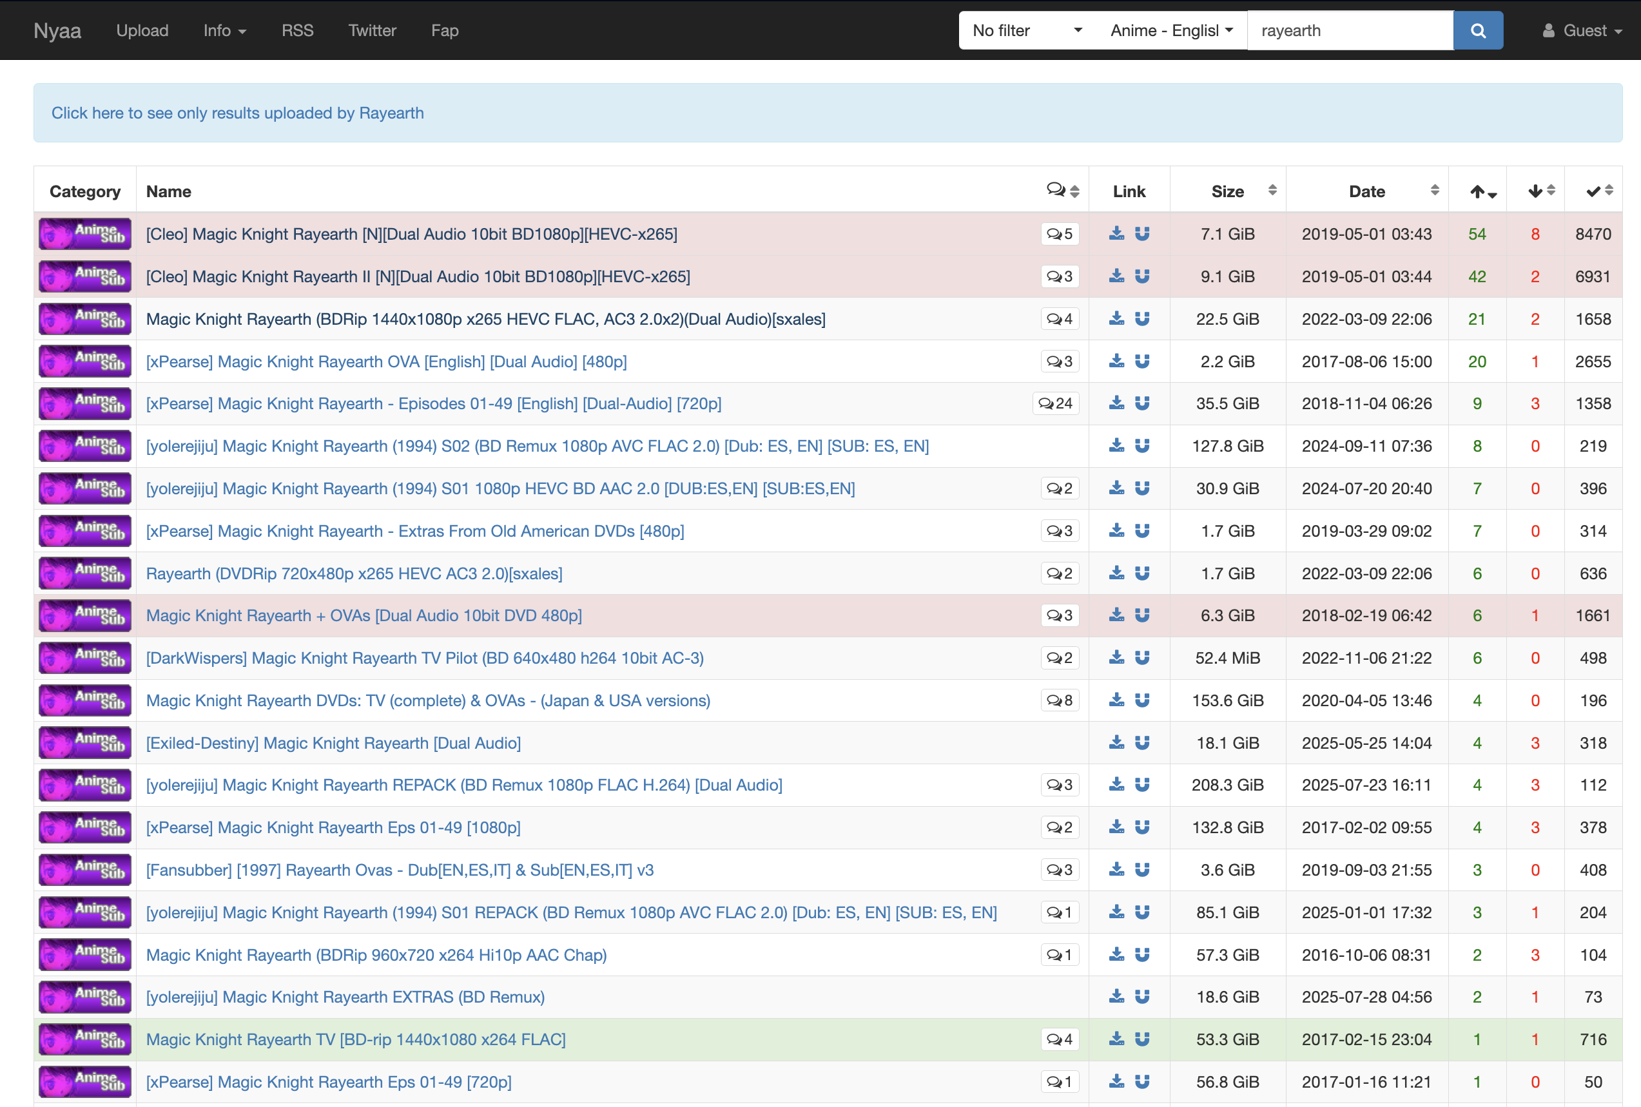
Task: Open magnet link for xPearse Rayearth OVA
Action: [1141, 361]
